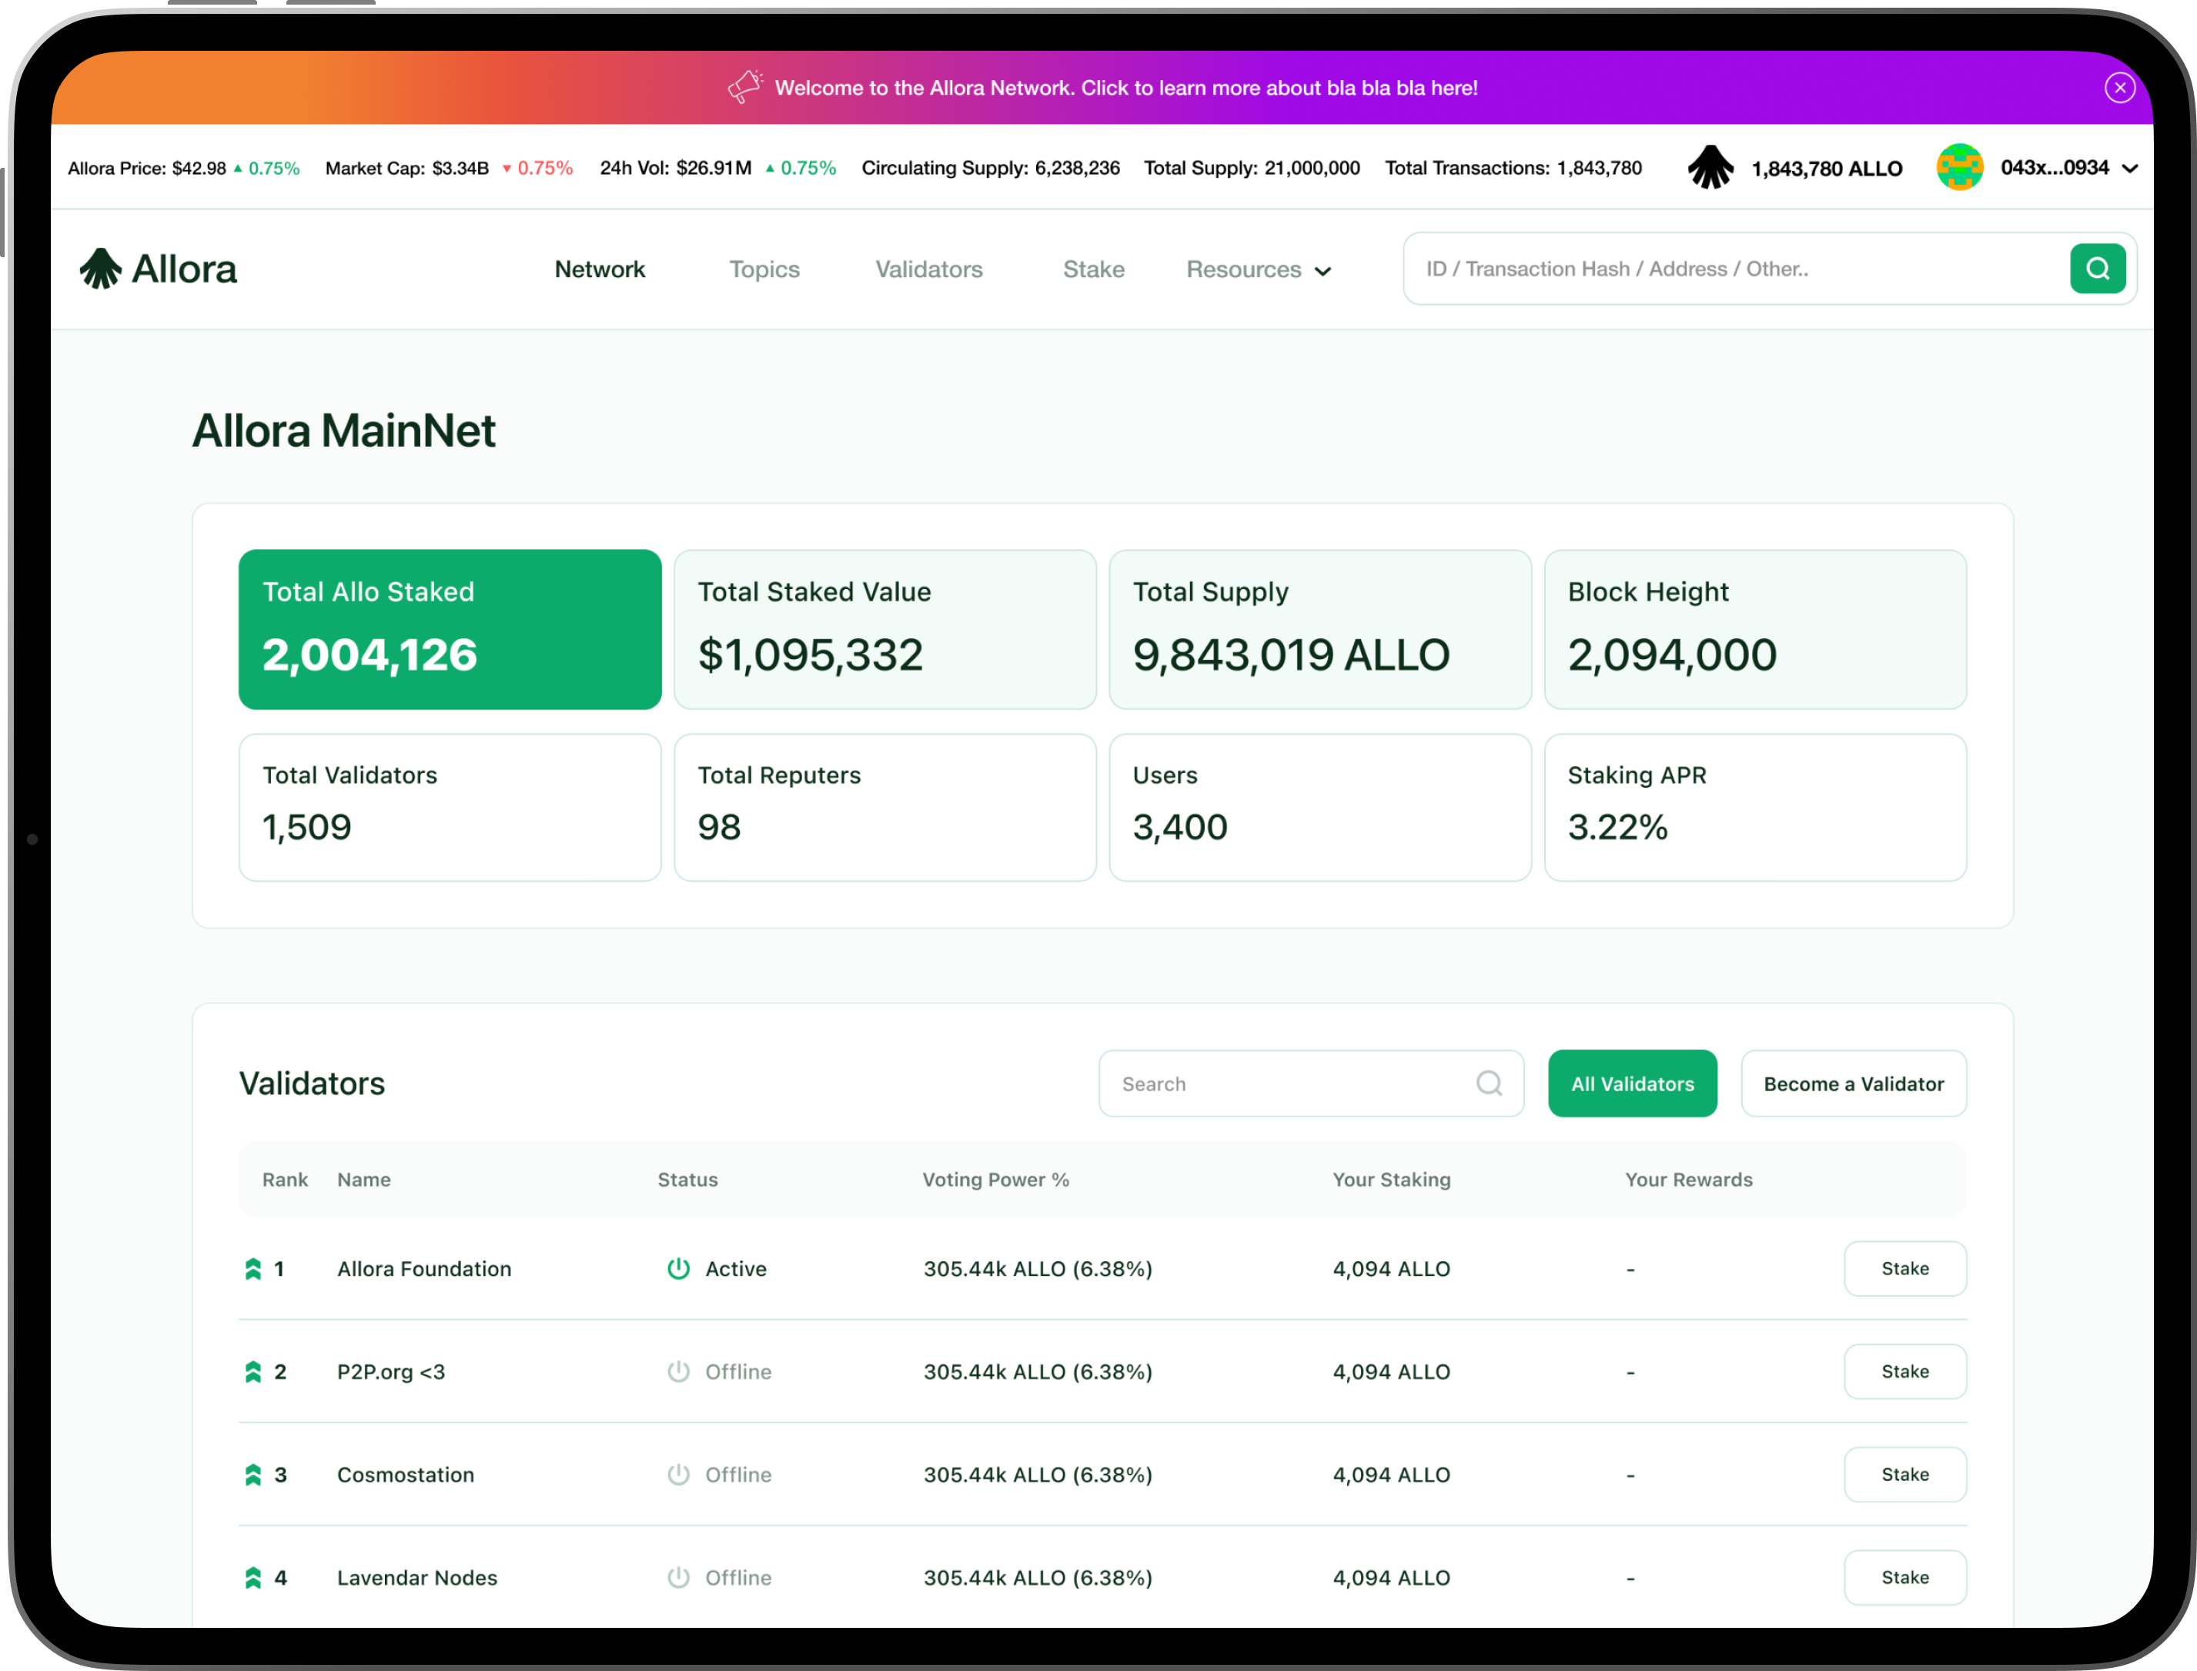Expand the 043x...0934 wallet dropdown
This screenshot has height=1671, width=2197.
[x=2129, y=169]
